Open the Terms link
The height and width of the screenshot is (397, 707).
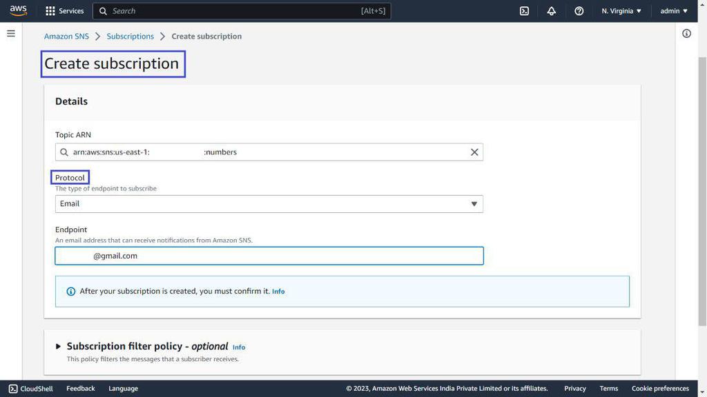(609, 389)
